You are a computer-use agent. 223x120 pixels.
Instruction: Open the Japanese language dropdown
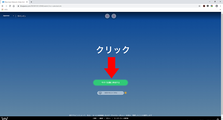[8, 16]
